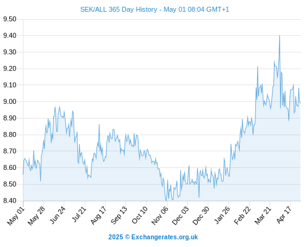Click the Sep 13 date tick label
306x247 pixels.
pyautogui.click(x=119, y=216)
